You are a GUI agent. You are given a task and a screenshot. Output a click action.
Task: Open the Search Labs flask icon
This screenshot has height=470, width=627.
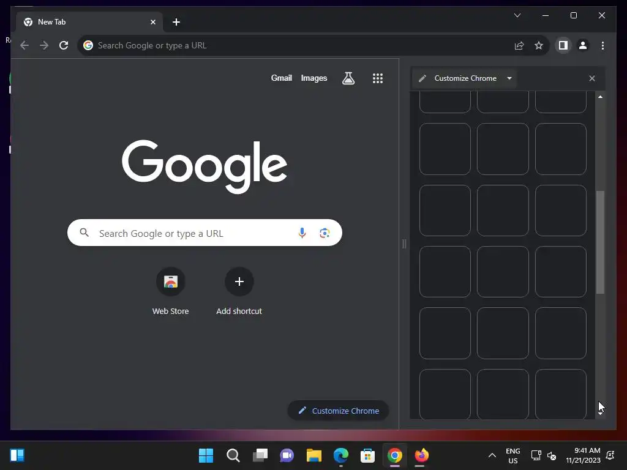(348, 78)
